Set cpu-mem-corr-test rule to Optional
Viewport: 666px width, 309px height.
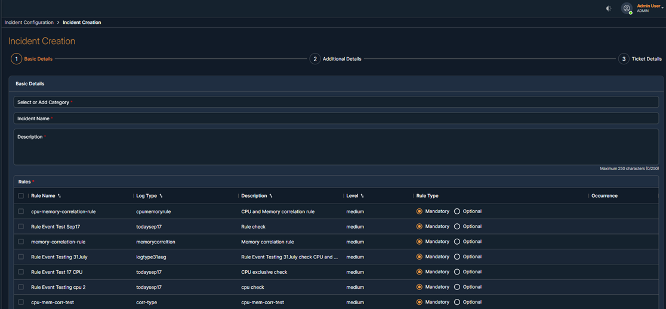pos(457,302)
